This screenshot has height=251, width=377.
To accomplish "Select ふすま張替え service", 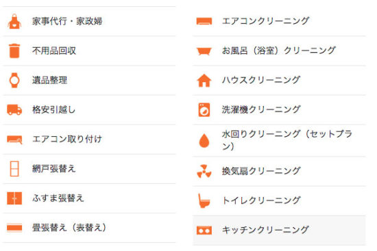I will click(x=89, y=198).
